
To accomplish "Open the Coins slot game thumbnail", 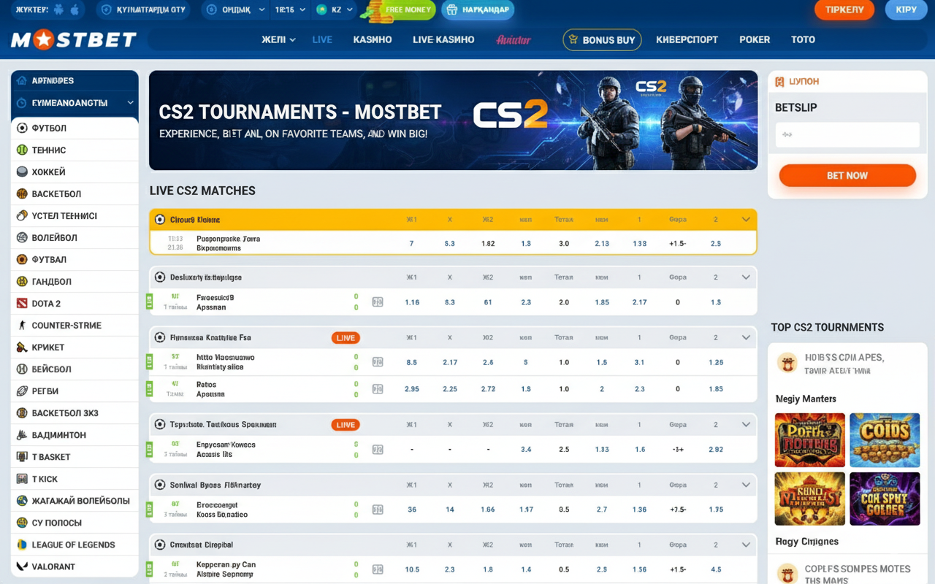I will [885, 440].
